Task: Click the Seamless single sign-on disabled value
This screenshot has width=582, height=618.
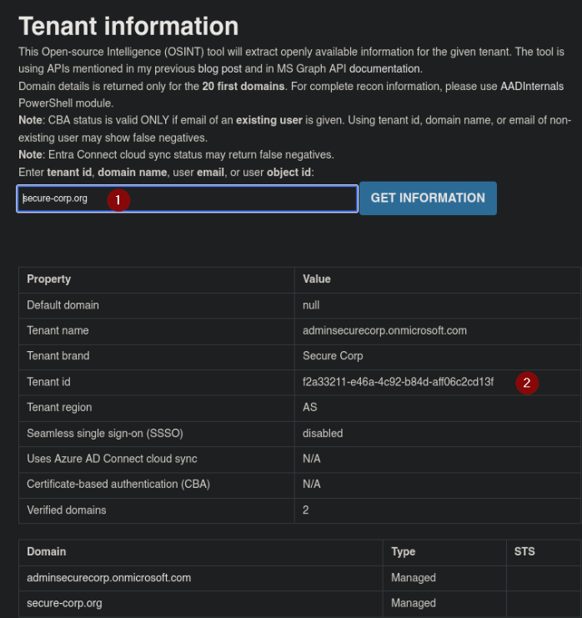Action: 323,434
